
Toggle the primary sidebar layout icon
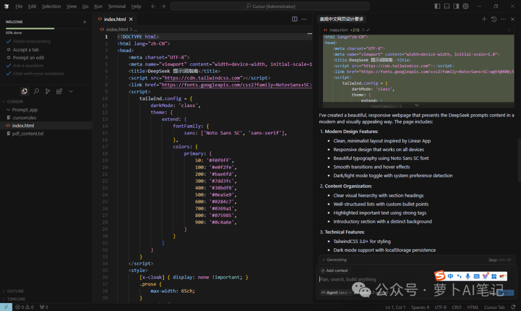coord(437,6)
